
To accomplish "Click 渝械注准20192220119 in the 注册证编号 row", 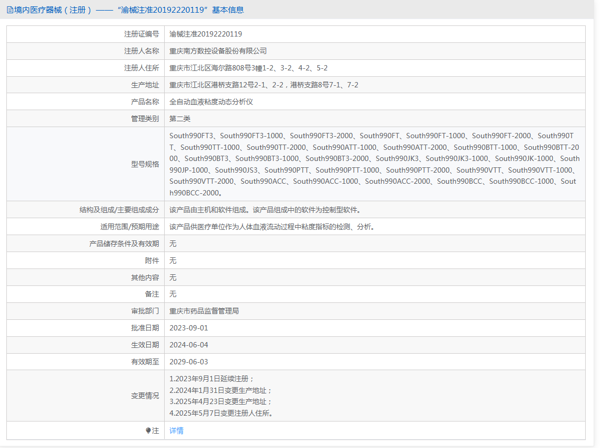I will pyautogui.click(x=206, y=34).
